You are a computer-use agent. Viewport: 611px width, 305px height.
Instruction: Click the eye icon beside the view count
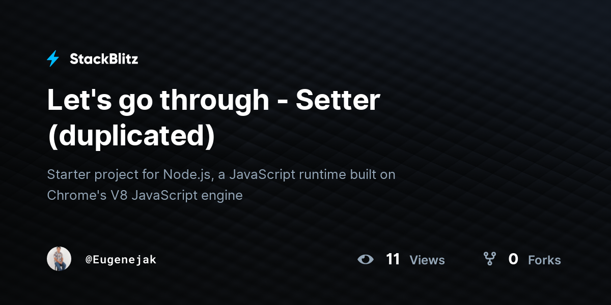365,260
